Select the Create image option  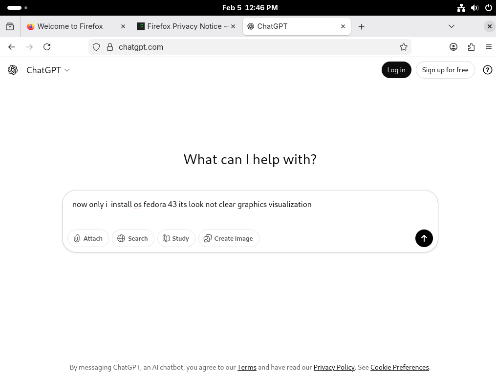(229, 238)
